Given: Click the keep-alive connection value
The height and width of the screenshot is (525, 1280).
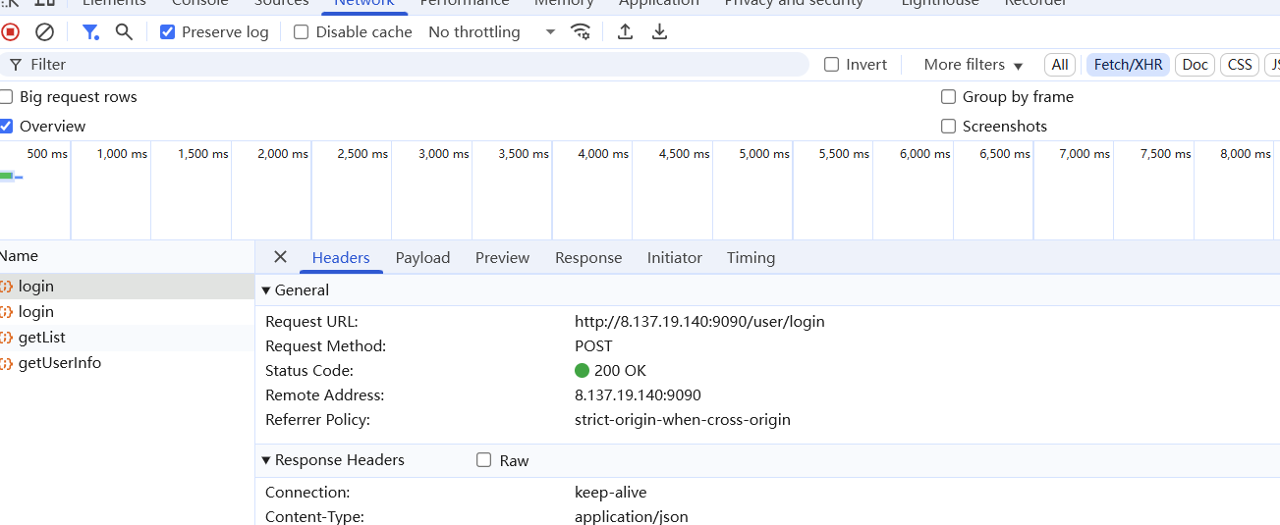Looking at the screenshot, I should (x=611, y=492).
